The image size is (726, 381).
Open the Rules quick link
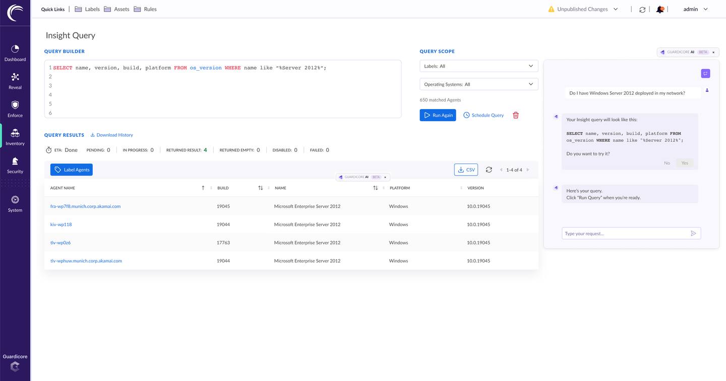(145, 9)
